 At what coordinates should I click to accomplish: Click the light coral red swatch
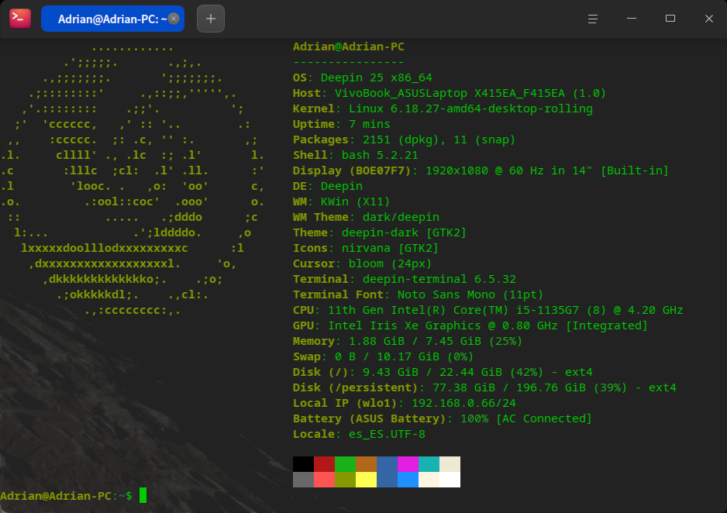(x=324, y=480)
